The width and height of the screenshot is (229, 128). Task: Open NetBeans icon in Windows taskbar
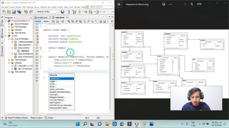click(137, 124)
